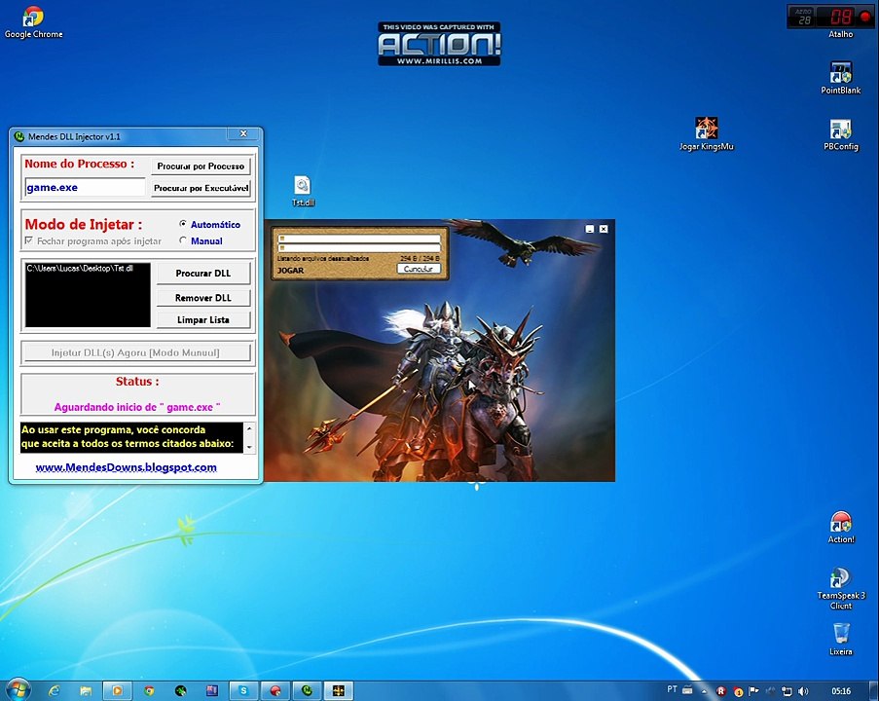Click the launcher's lower progress bar

[x=359, y=247]
